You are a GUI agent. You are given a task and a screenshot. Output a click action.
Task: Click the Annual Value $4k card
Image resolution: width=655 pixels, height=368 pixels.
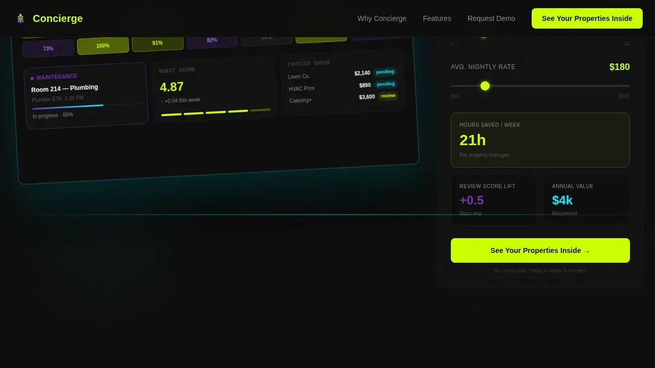click(x=586, y=200)
